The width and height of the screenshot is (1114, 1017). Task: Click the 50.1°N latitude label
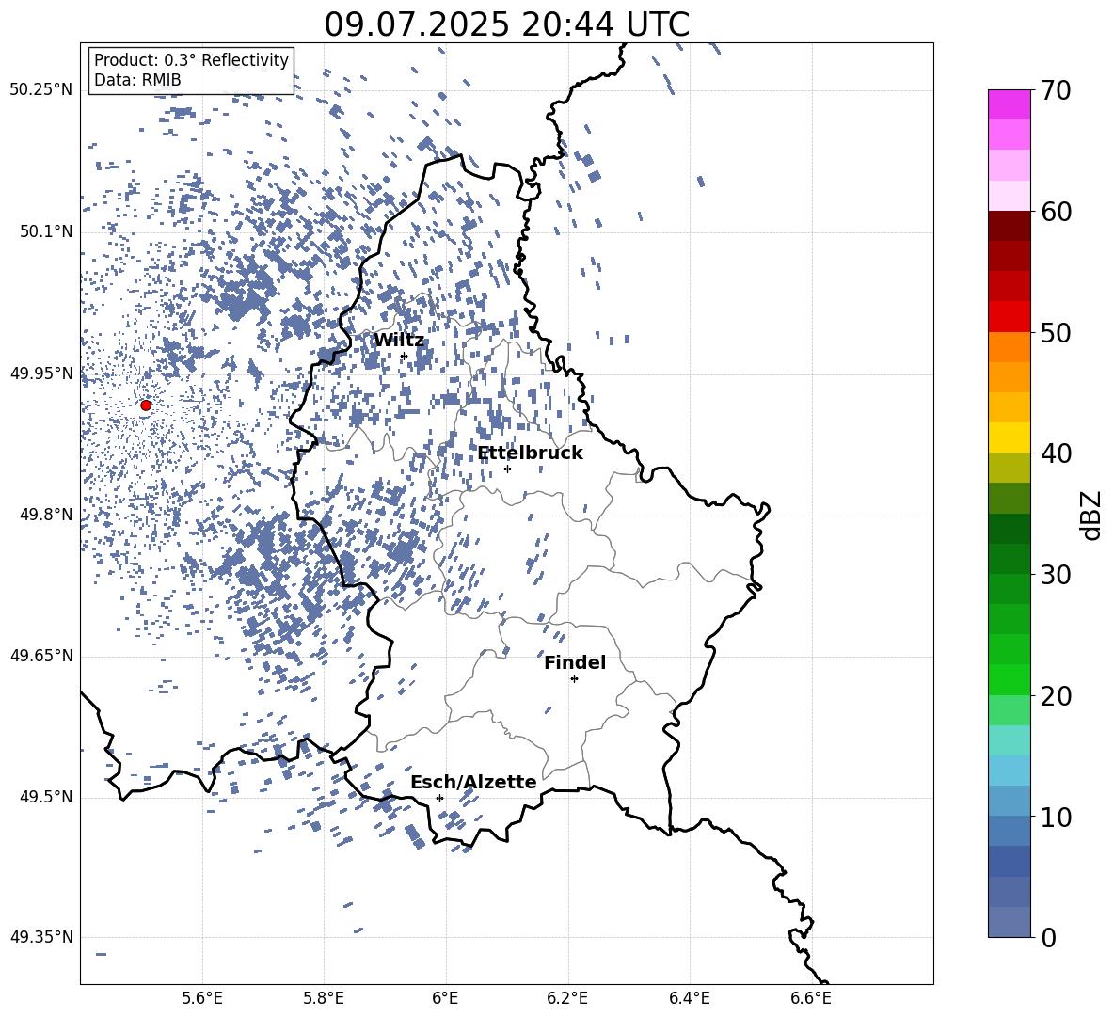click(45, 232)
